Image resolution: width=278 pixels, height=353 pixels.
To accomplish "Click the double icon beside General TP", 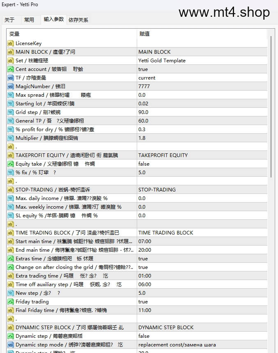I will click(11, 121).
